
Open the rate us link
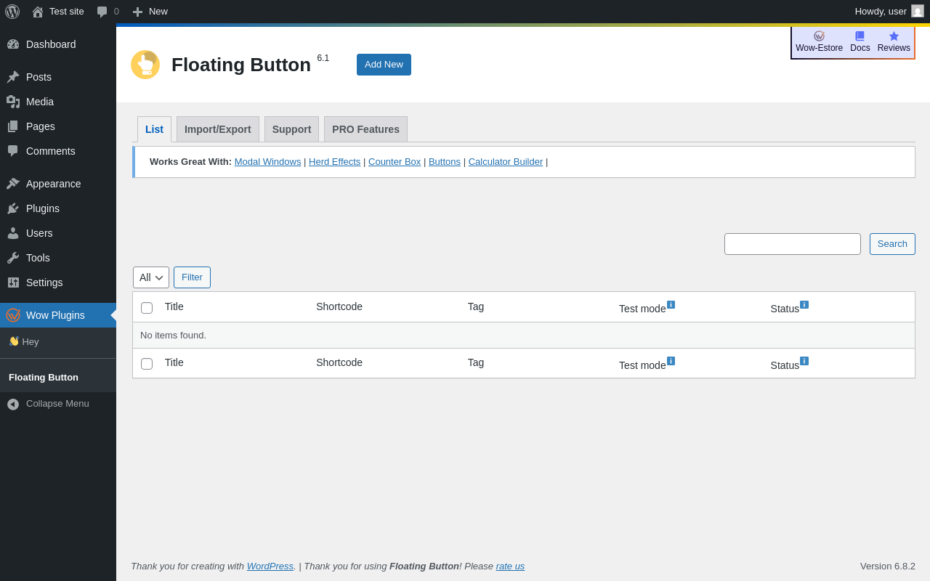pos(510,566)
